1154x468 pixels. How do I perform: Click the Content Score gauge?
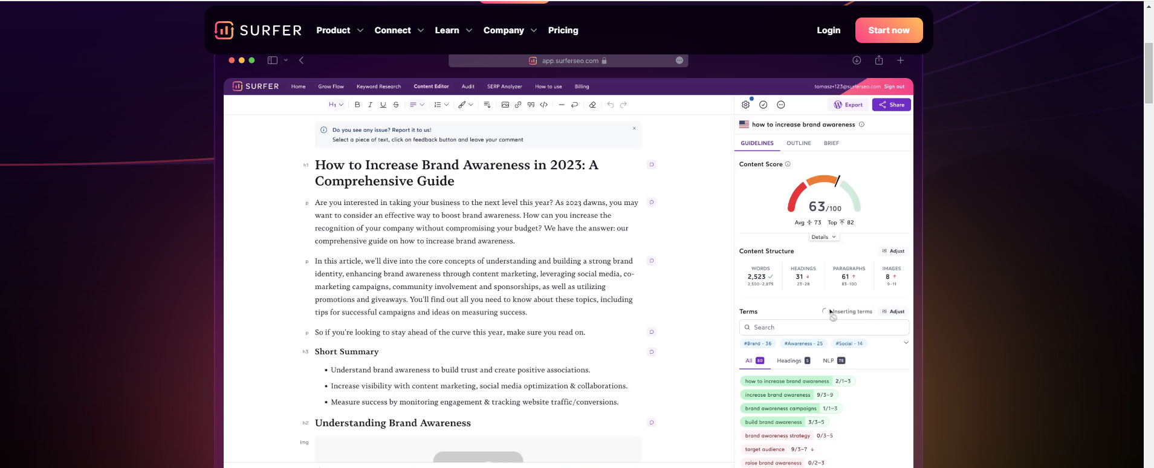[x=824, y=195]
